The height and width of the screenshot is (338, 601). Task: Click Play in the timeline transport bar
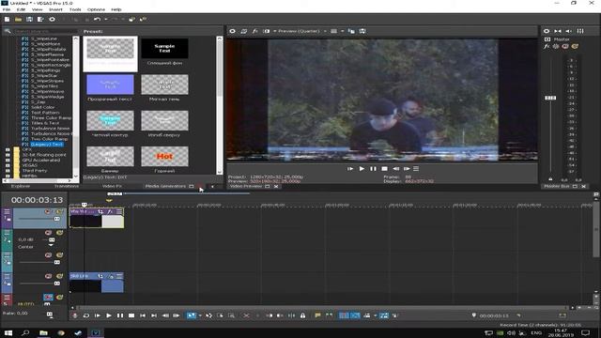(x=109, y=315)
